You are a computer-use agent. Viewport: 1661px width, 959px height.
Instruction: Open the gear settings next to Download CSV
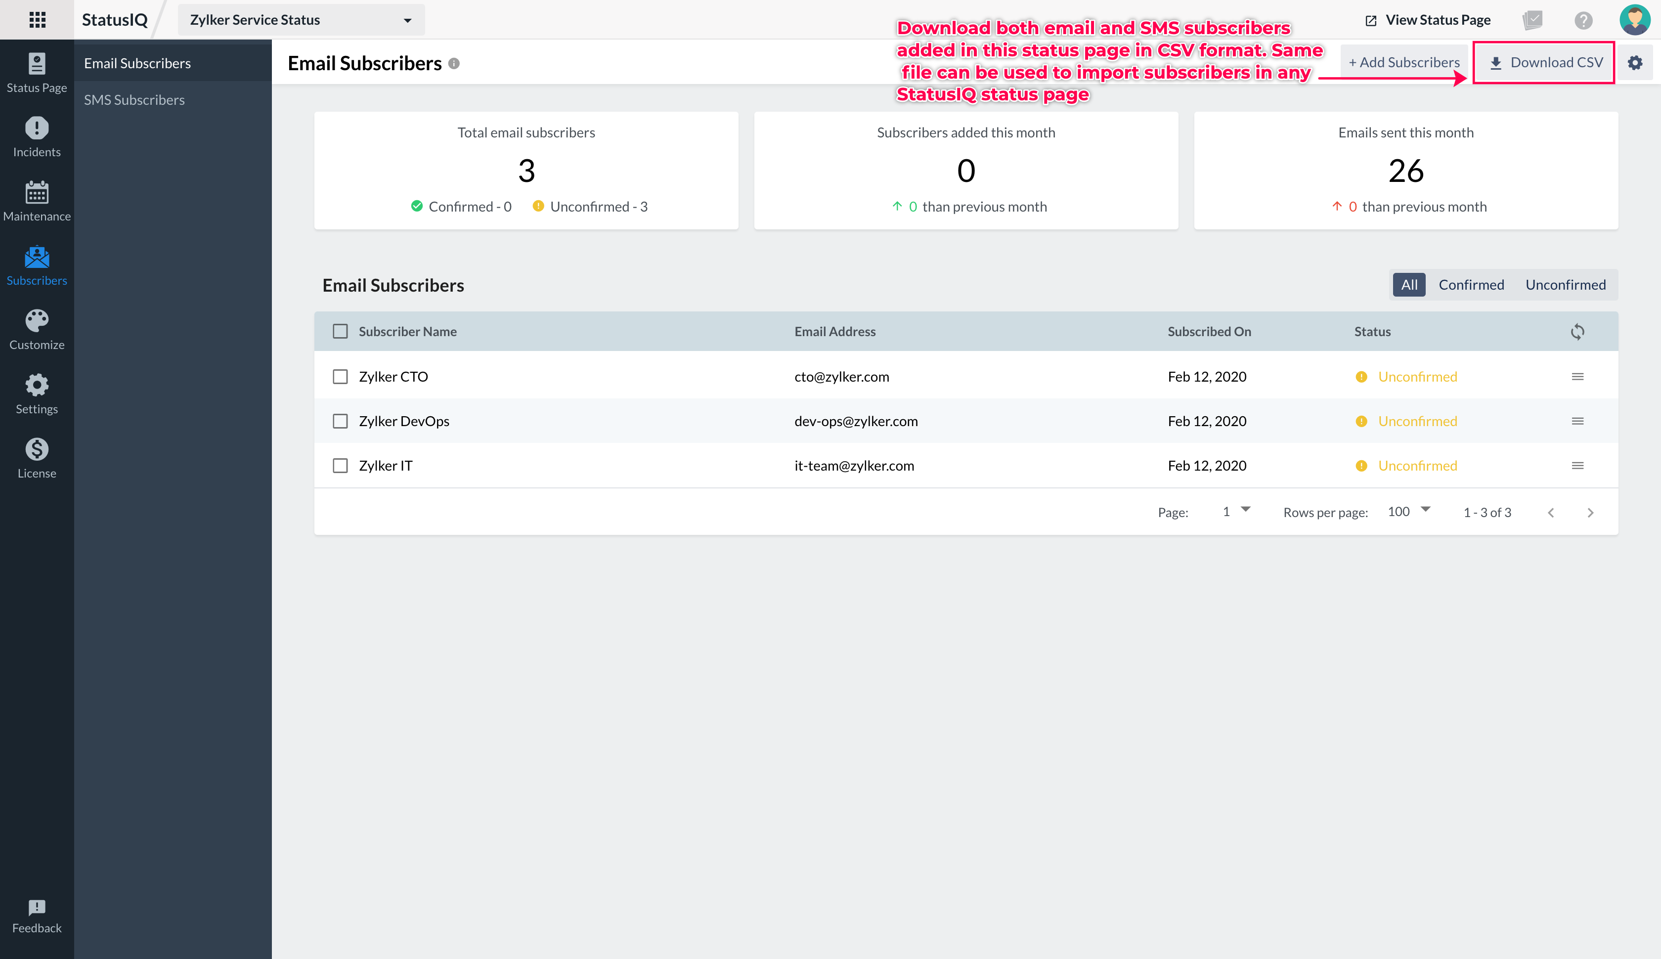[x=1635, y=63]
